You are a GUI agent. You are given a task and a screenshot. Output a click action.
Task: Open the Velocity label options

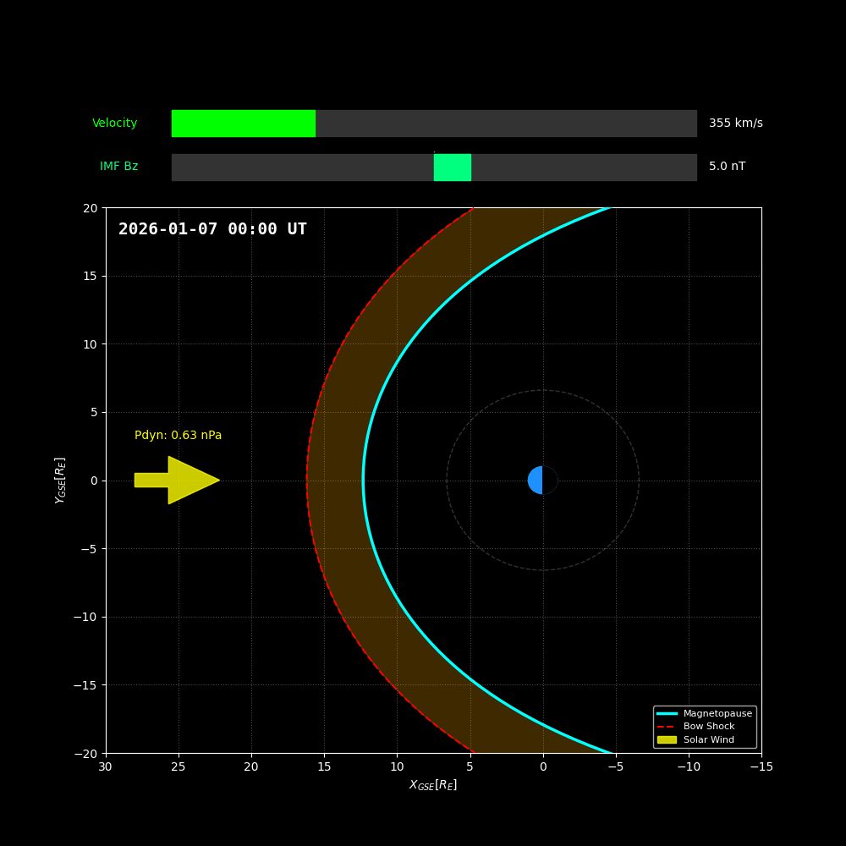point(115,123)
